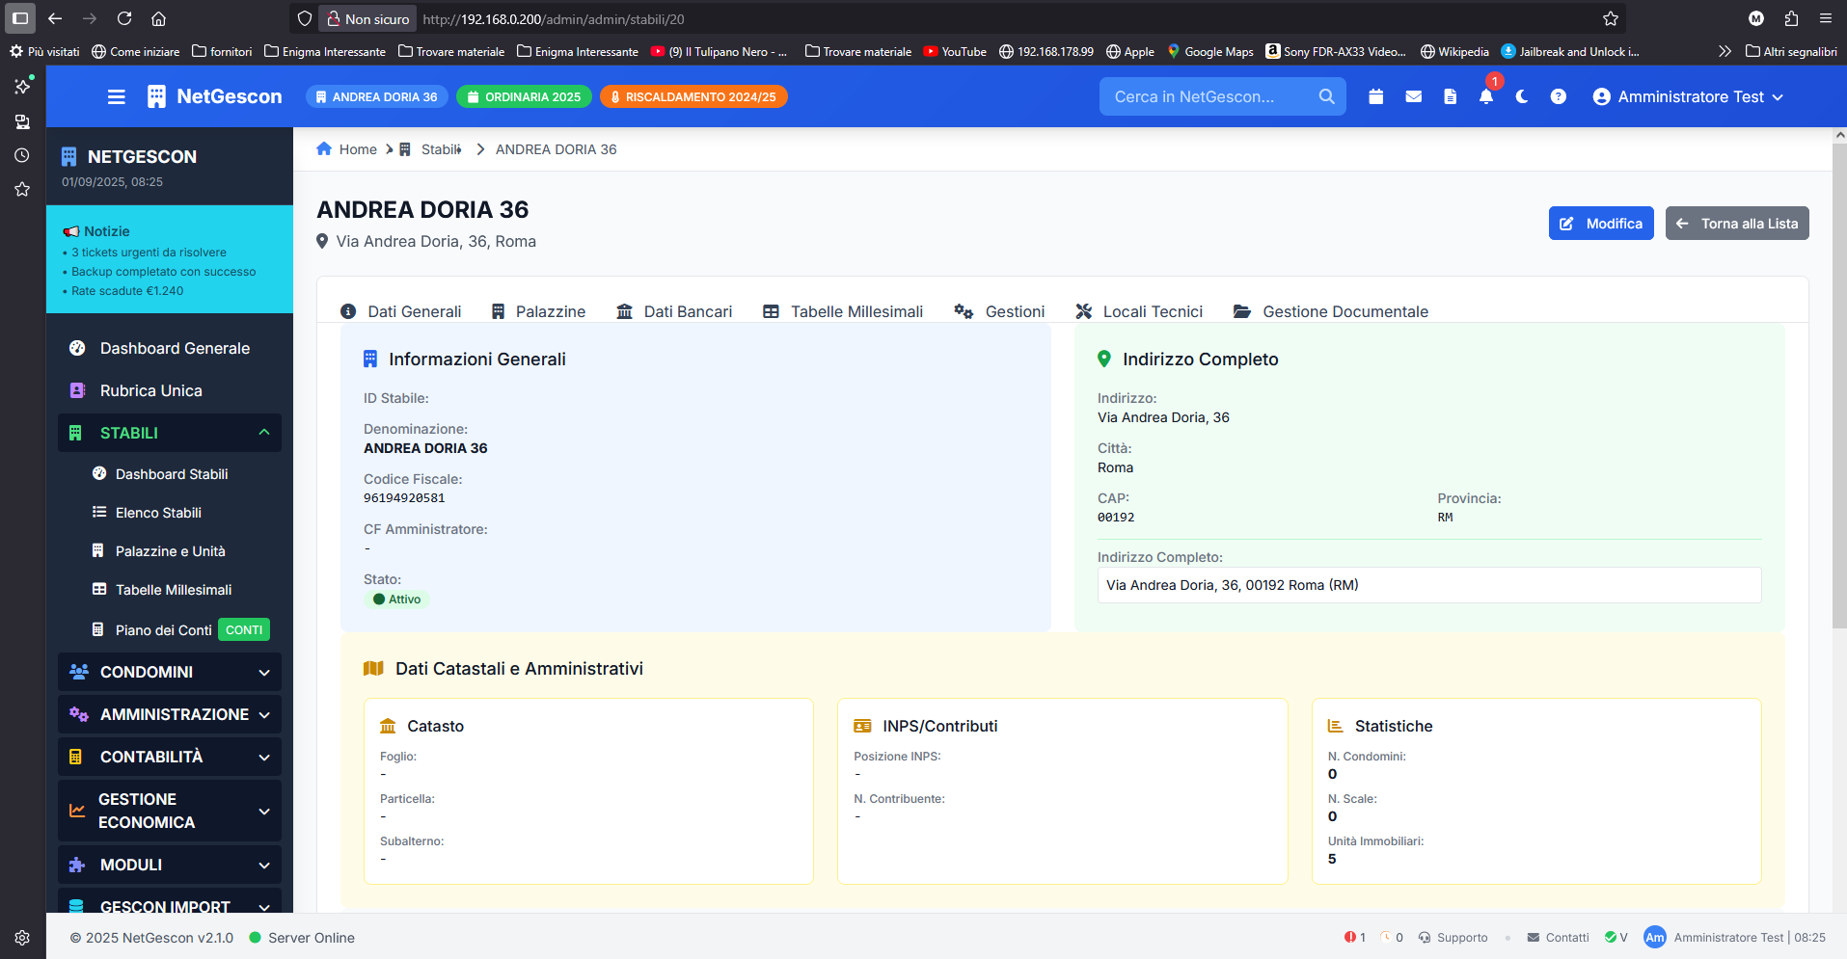
Task: Open the notifications bell icon
Action: point(1485,96)
